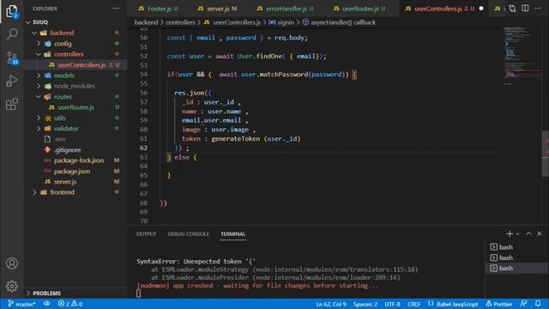Open terminal launch profile dropdown
The height and width of the screenshot is (309, 549).
(x=518, y=233)
